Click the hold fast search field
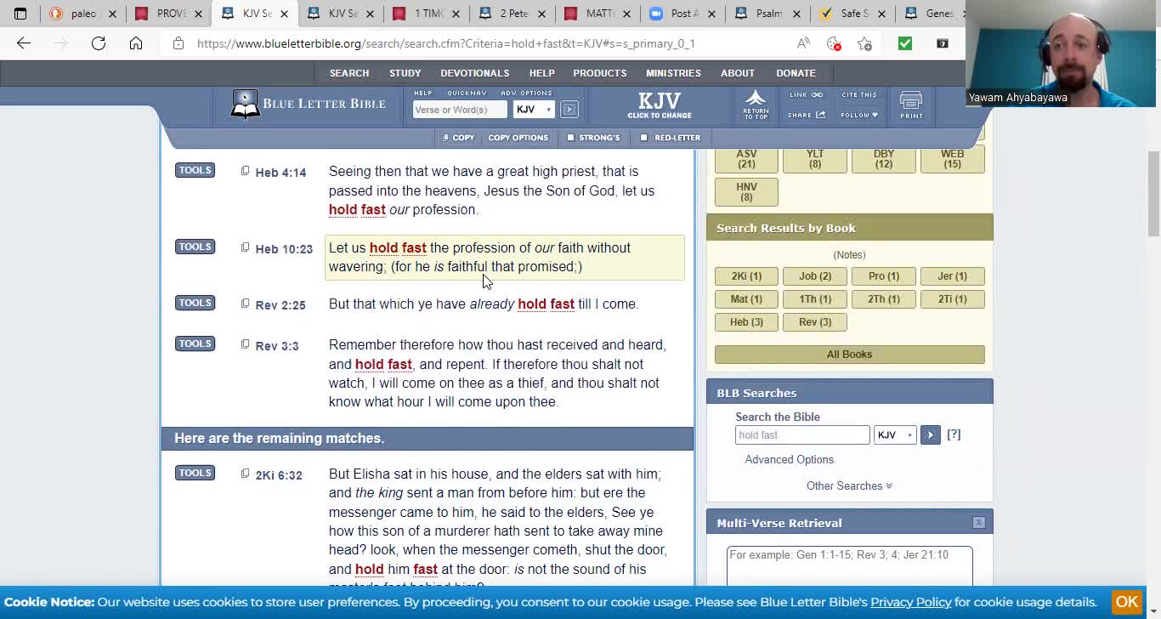Viewport: 1161px width, 619px height. [x=802, y=435]
